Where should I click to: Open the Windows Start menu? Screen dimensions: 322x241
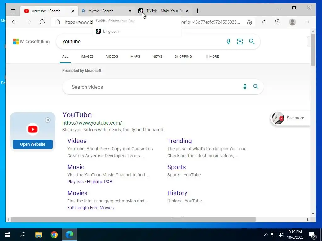8,235
